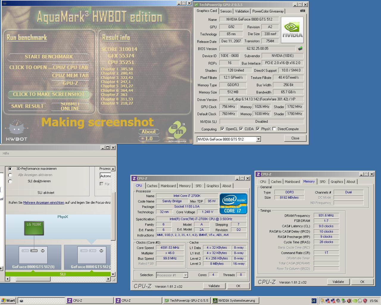
Task: Click the NVIDIA logo in GPU-Z
Action: tap(292, 30)
